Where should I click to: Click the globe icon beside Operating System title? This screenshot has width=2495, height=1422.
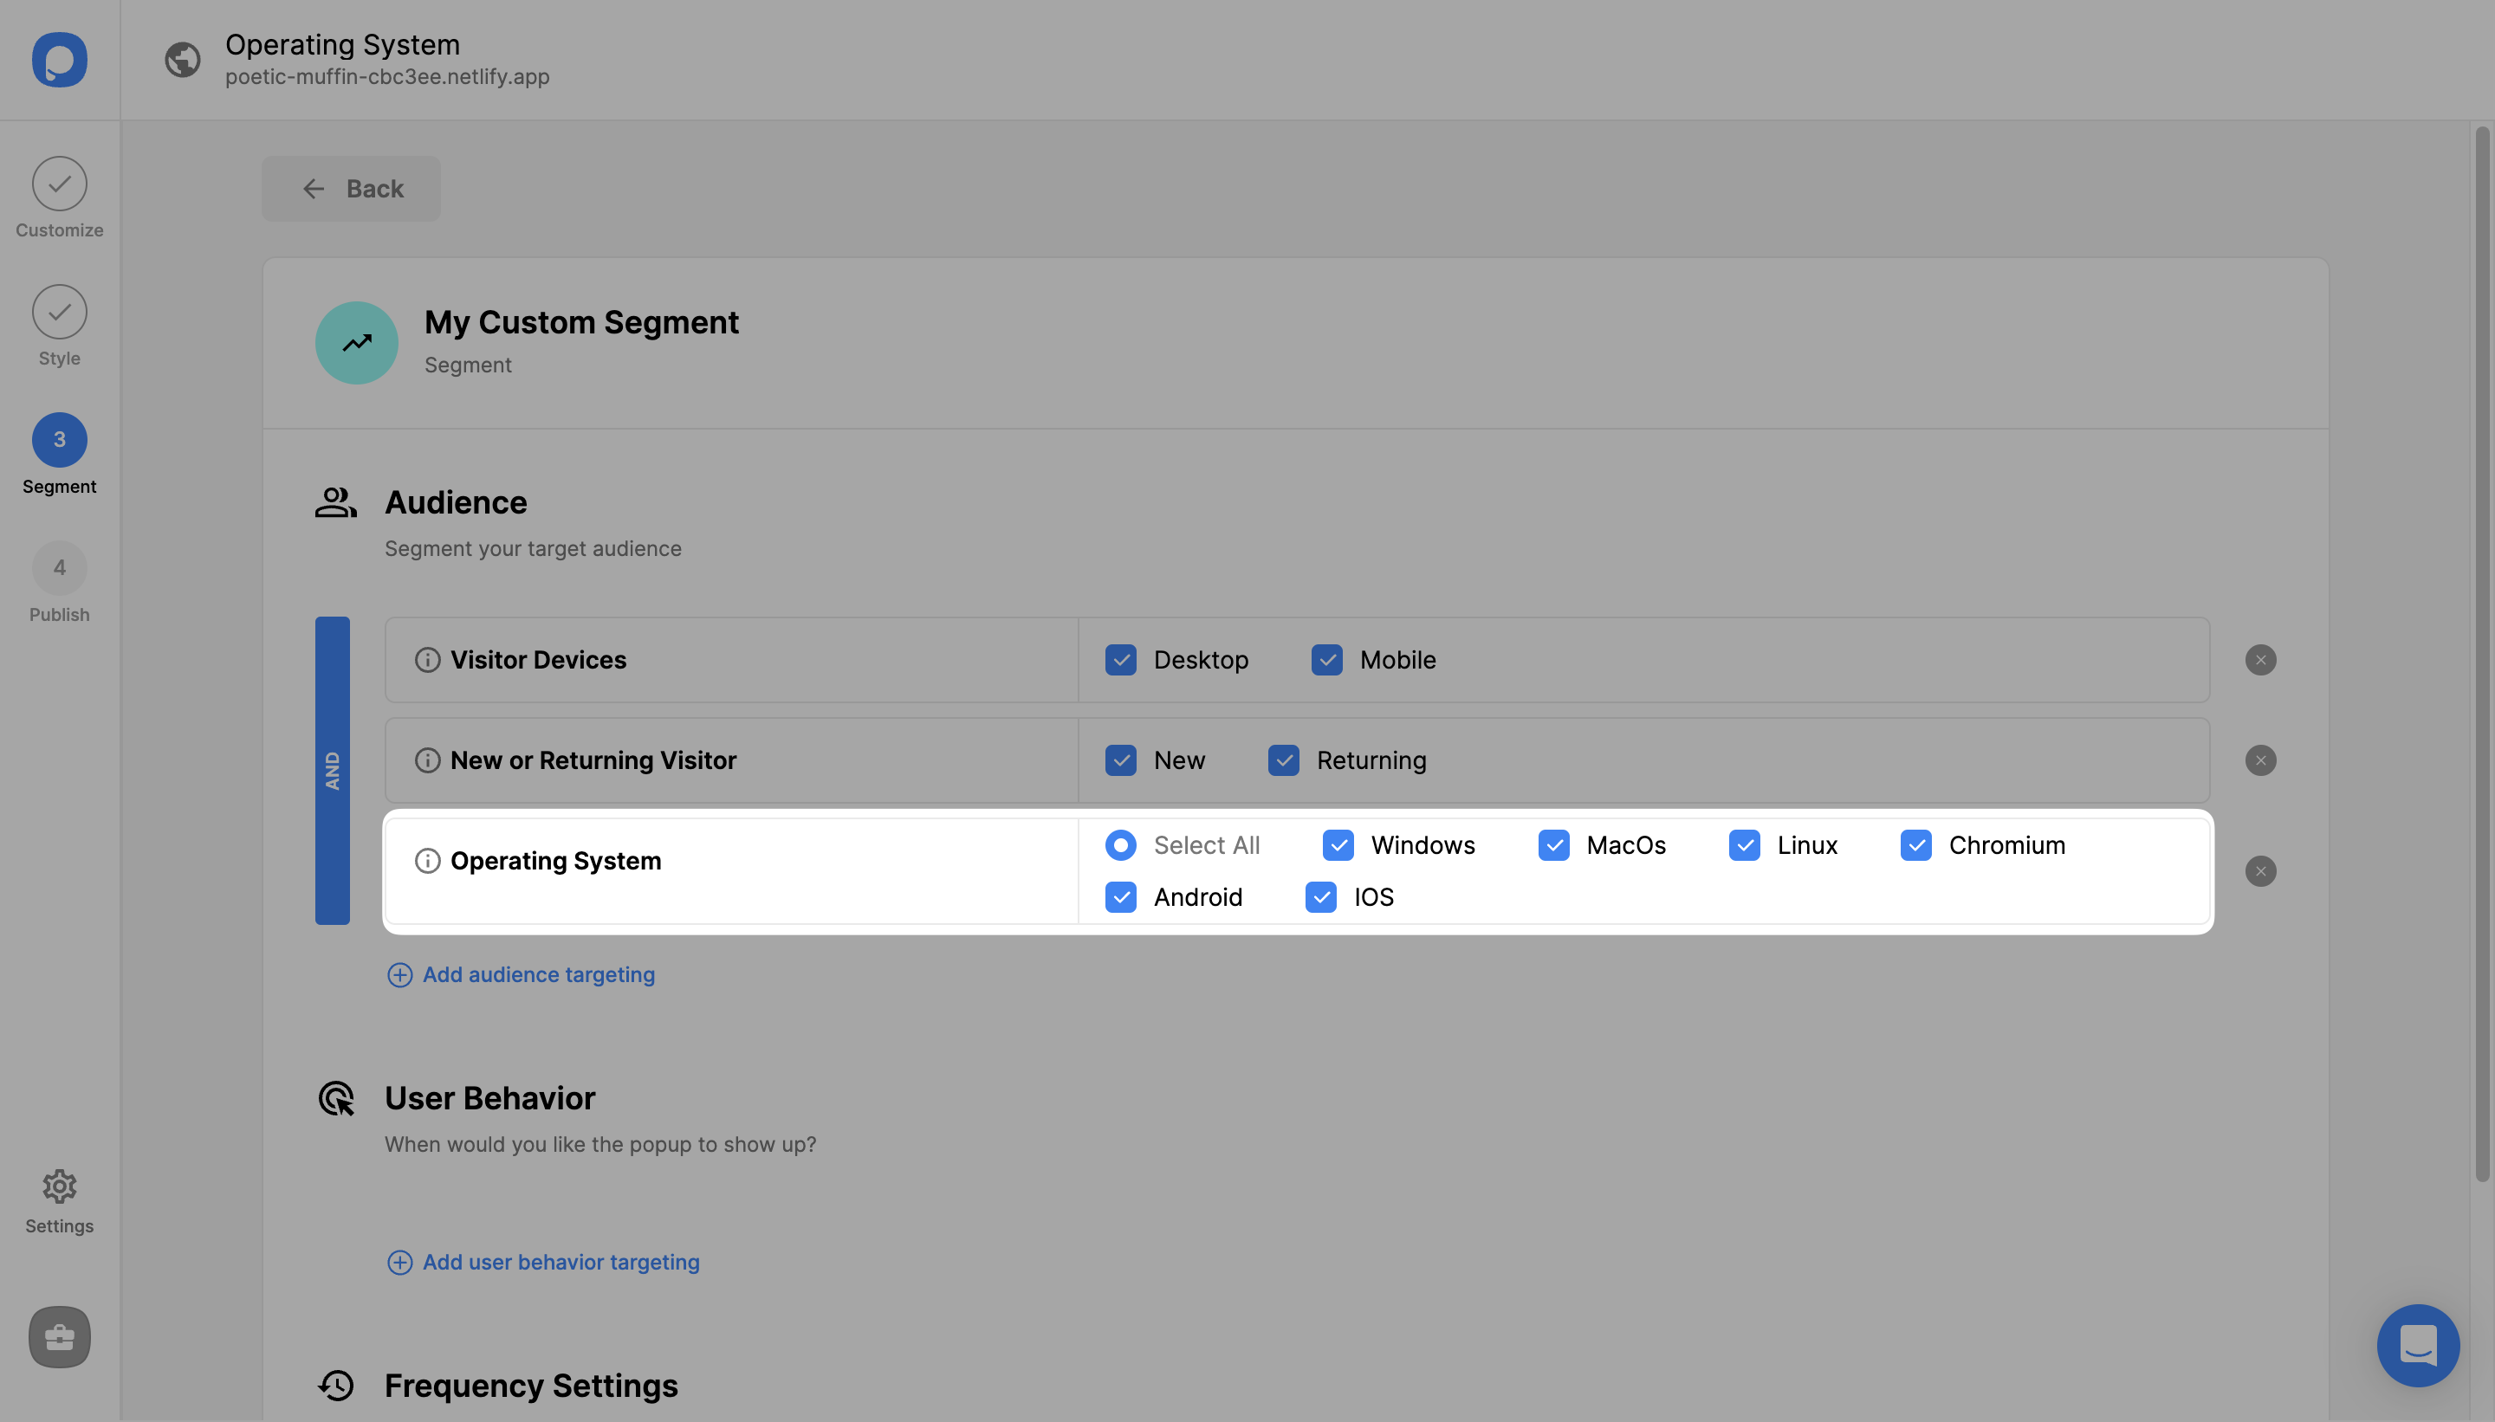click(x=183, y=60)
